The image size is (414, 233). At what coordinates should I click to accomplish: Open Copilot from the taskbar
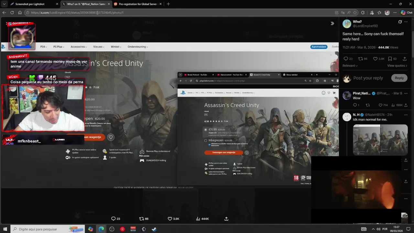(x=91, y=229)
